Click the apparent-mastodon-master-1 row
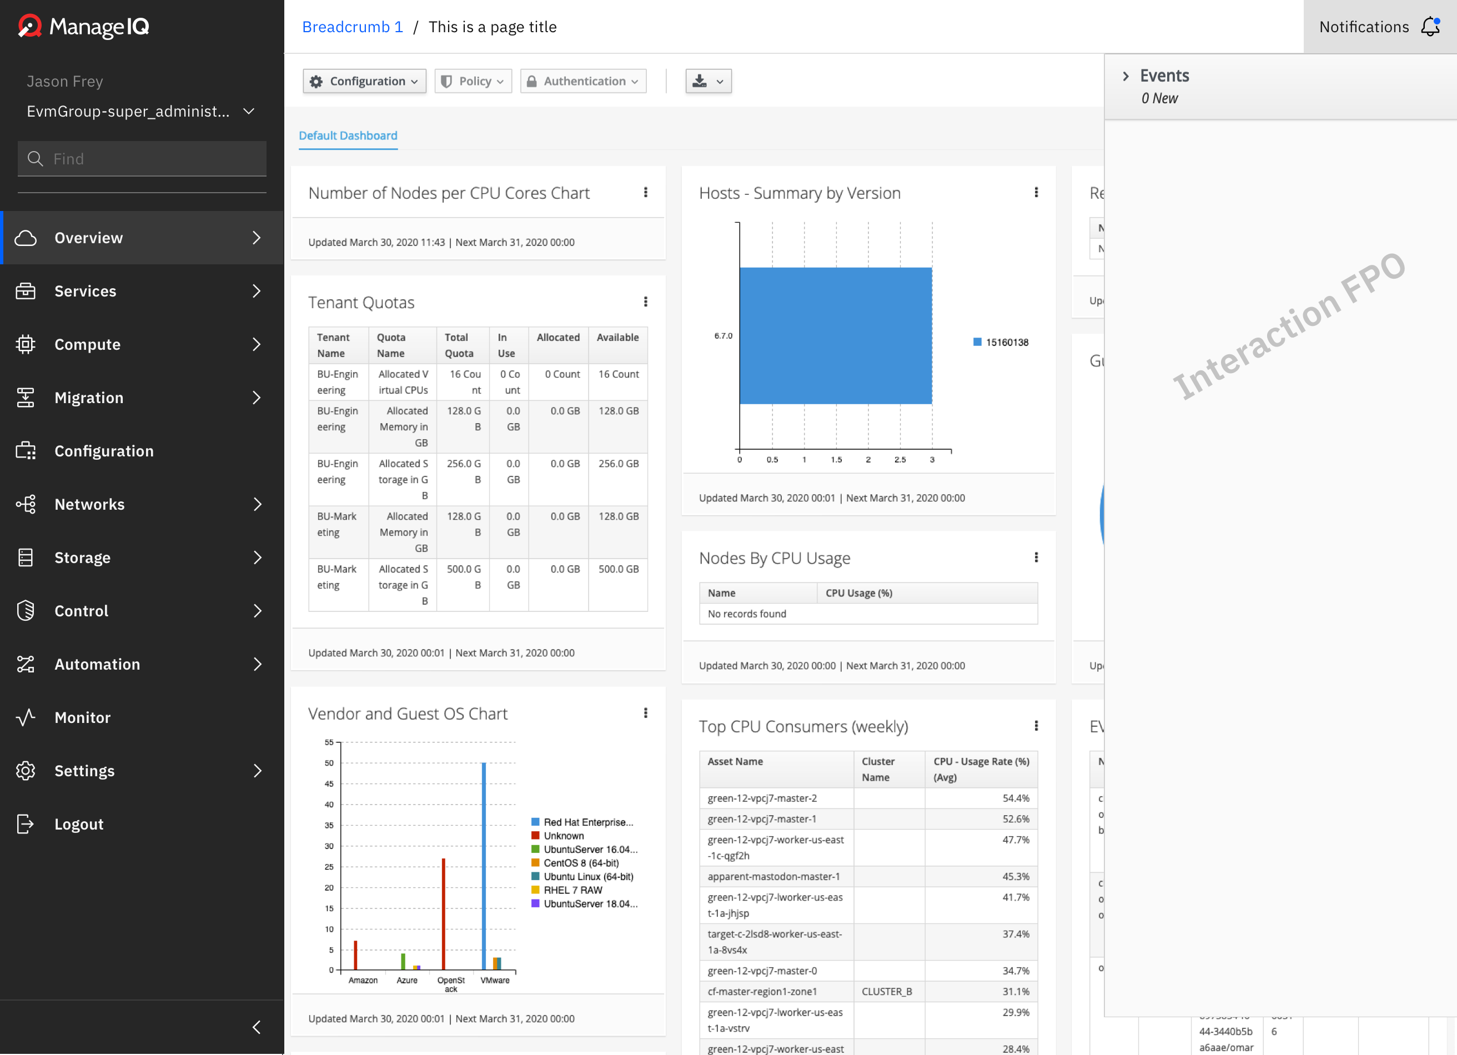 click(x=868, y=876)
